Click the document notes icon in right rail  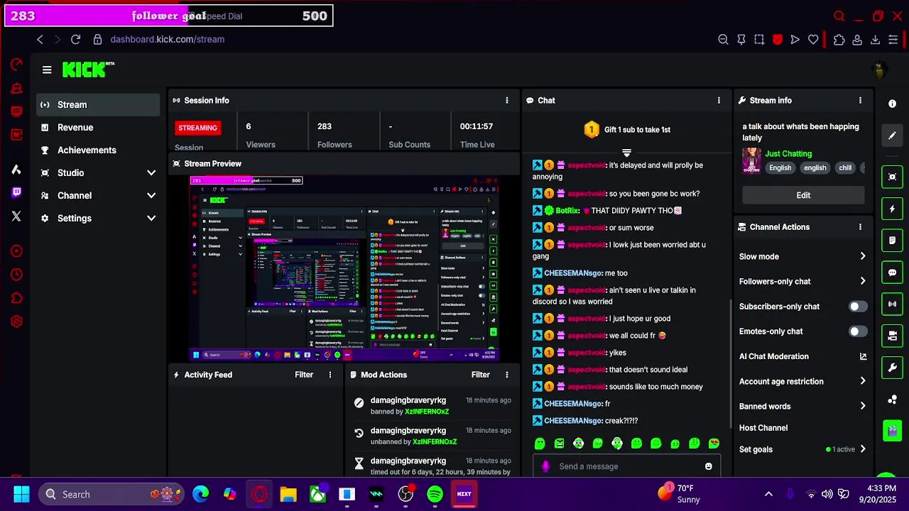click(x=893, y=241)
